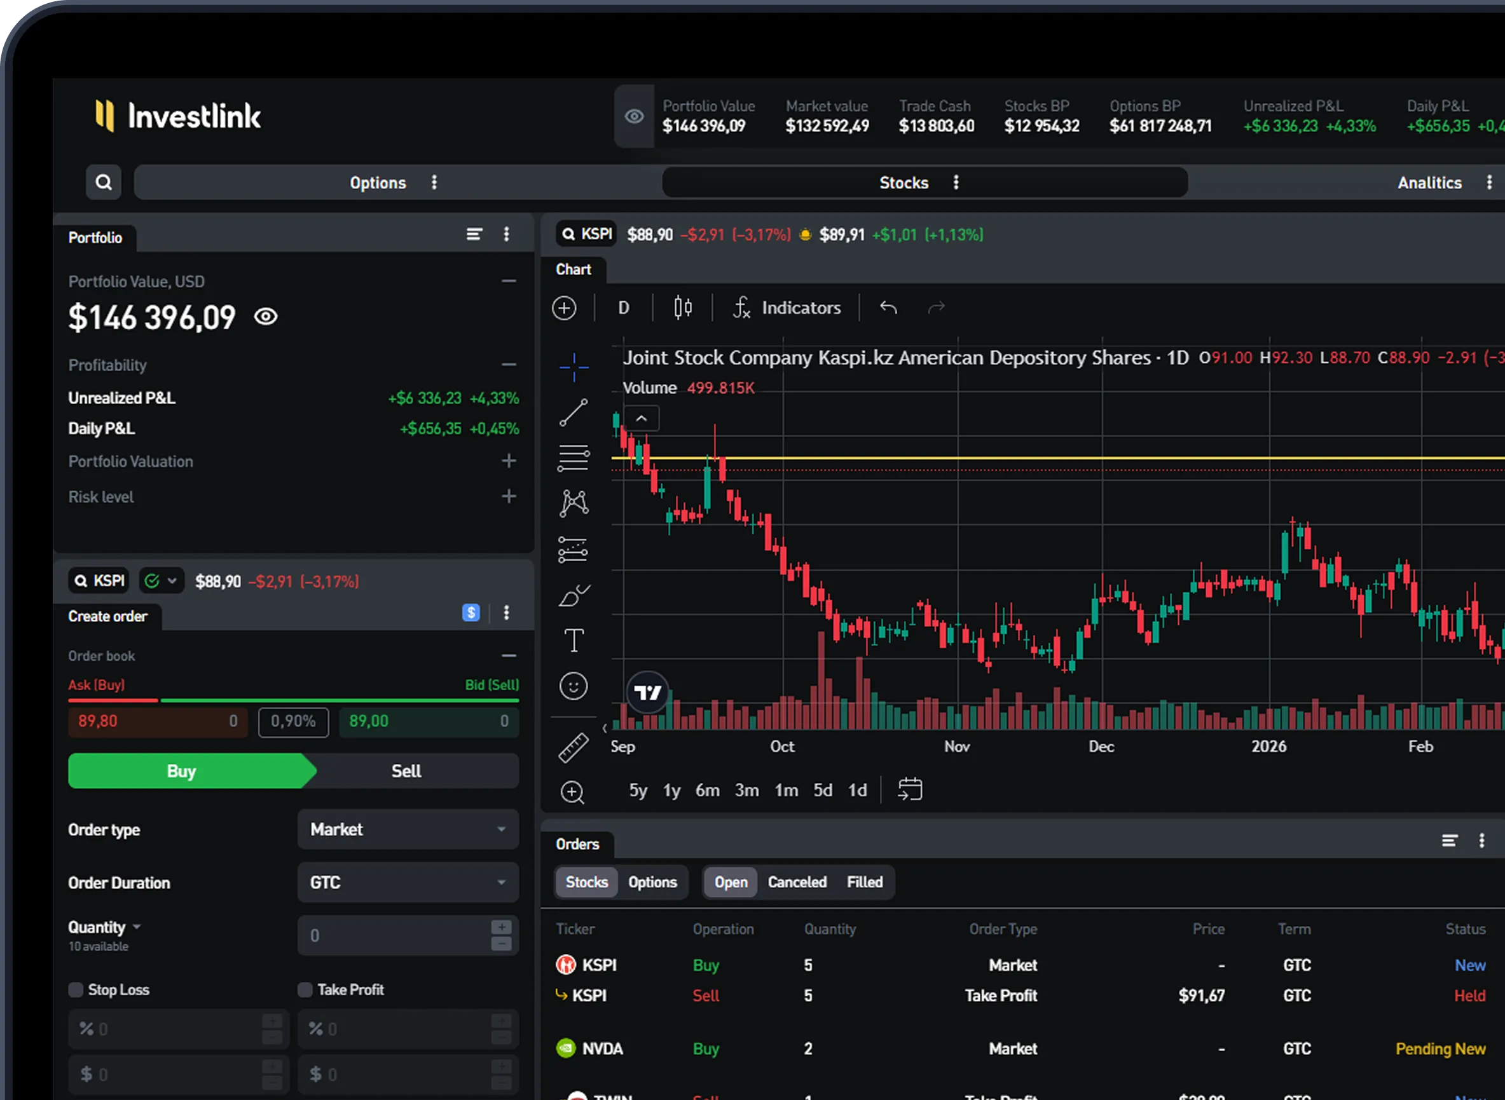The image size is (1505, 1100).
Task: Open the go-to-date calendar icon
Action: click(x=909, y=789)
